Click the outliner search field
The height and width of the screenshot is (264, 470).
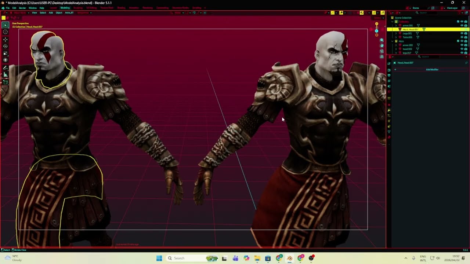click(426, 13)
